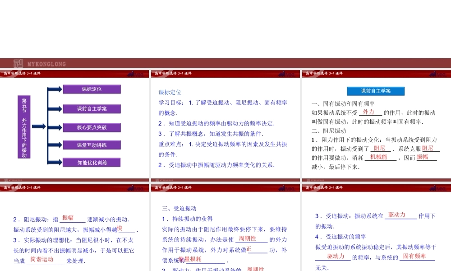Click header logo on first slide
This screenshot has width=451, height=271.
tap(135, 74)
